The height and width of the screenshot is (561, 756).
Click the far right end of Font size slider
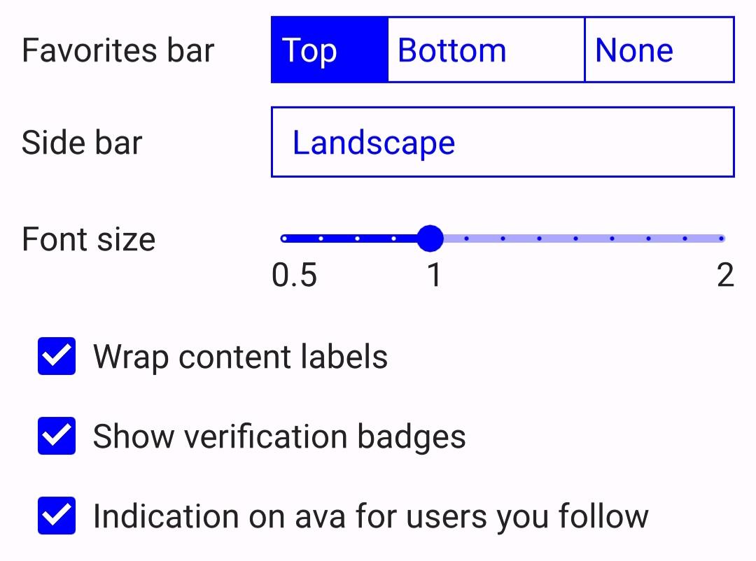(x=721, y=239)
